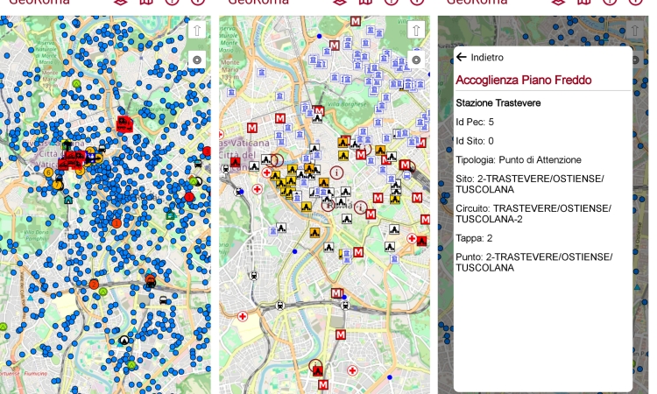This screenshot has height=394, width=657.
Task: Tap the north arrow button on the blue-dot map
Action: point(197,30)
